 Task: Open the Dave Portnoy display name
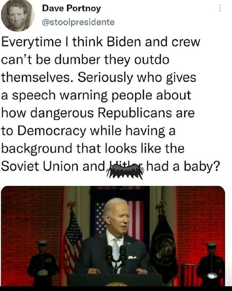point(71,8)
